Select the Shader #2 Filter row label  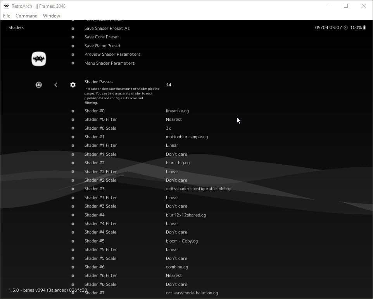coord(101,171)
